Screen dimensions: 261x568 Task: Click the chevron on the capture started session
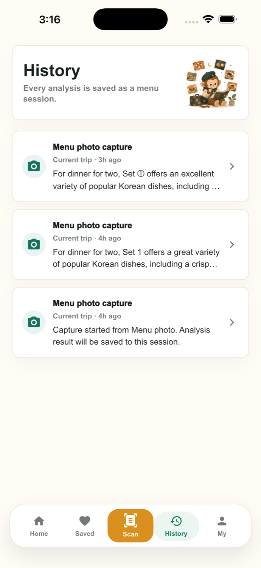coord(232,322)
